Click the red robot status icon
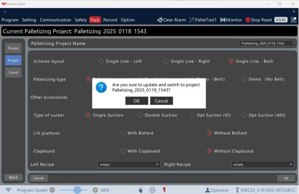This screenshot has width=299, height=194. [164, 190]
